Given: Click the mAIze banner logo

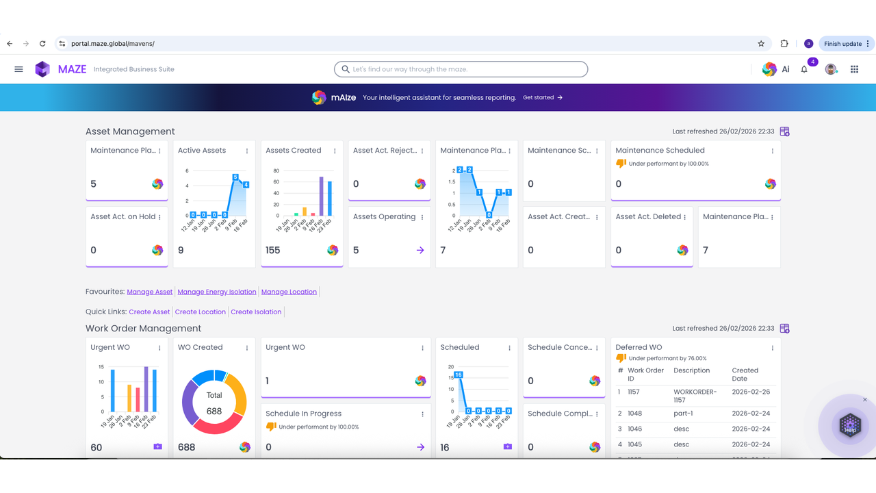Looking at the screenshot, I should click(319, 97).
